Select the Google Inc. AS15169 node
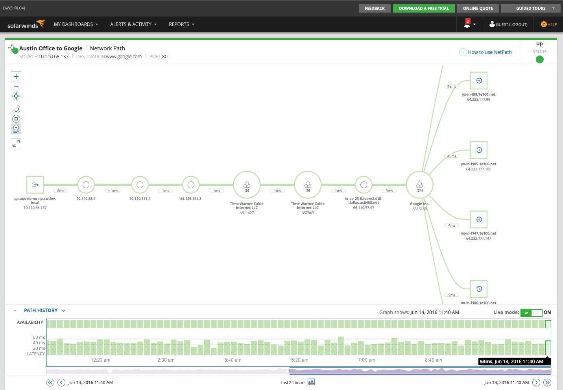Viewport: 563px width, 390px height. pyautogui.click(x=420, y=185)
